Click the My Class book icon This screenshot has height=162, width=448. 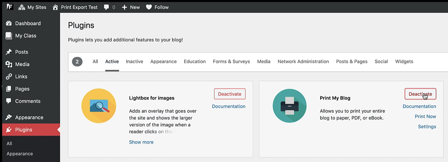click(9, 36)
